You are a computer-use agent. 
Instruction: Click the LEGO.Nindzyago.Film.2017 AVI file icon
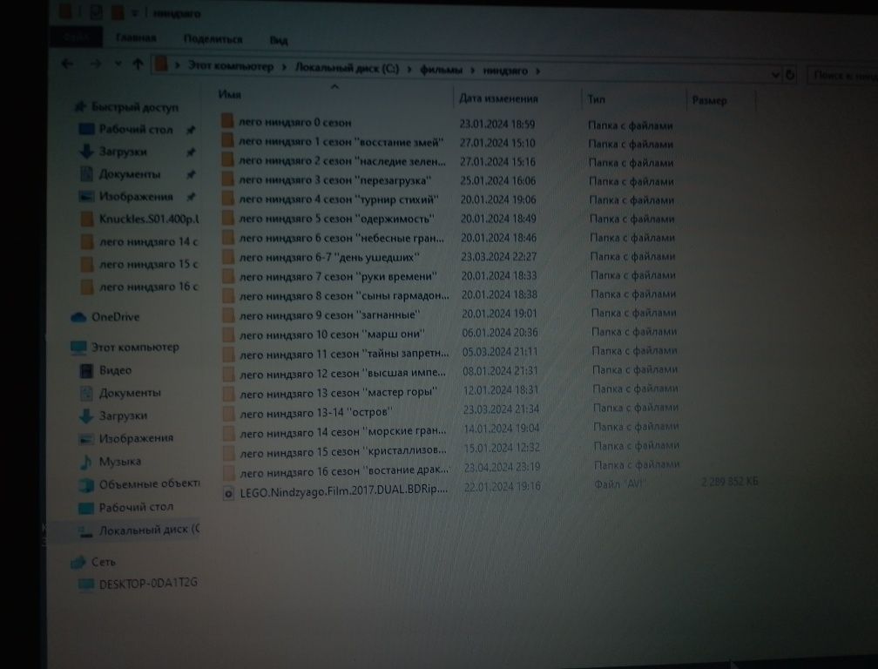(x=228, y=494)
